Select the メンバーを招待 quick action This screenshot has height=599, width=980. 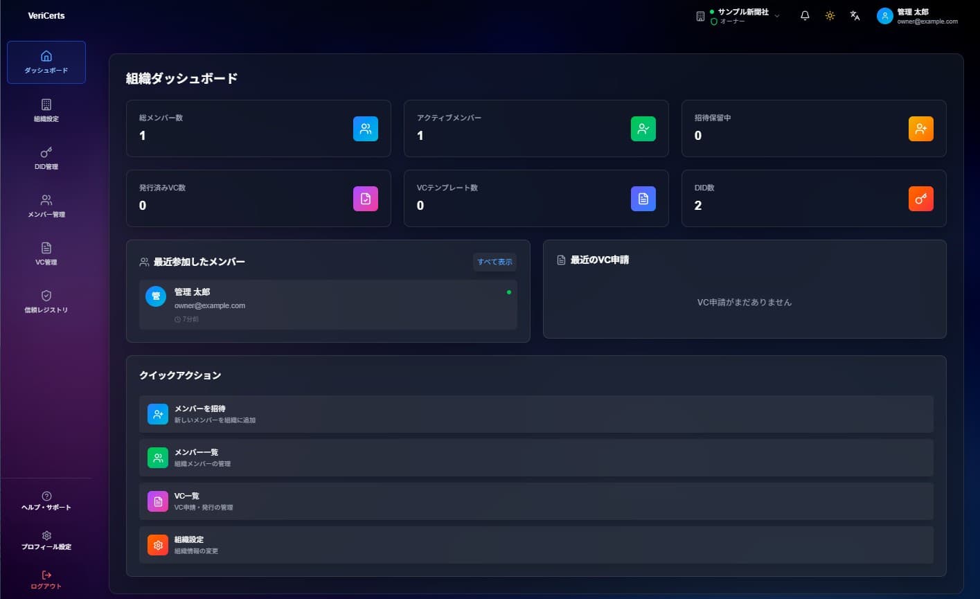pos(537,413)
